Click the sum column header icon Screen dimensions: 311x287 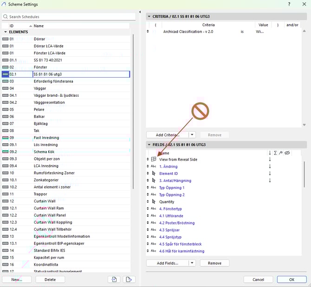276,153
